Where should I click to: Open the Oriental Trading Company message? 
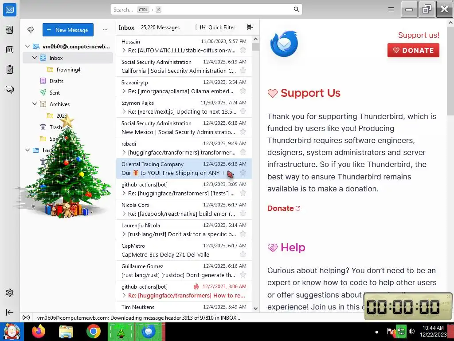[184, 168]
